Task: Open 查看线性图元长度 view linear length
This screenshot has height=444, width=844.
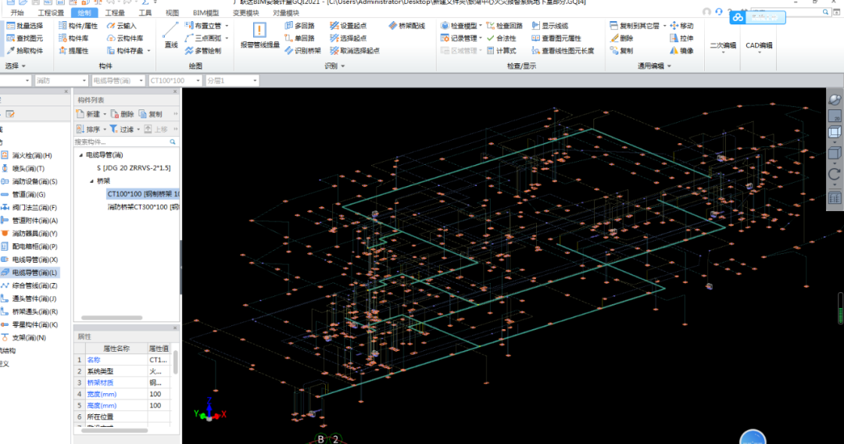Action: 563,51
